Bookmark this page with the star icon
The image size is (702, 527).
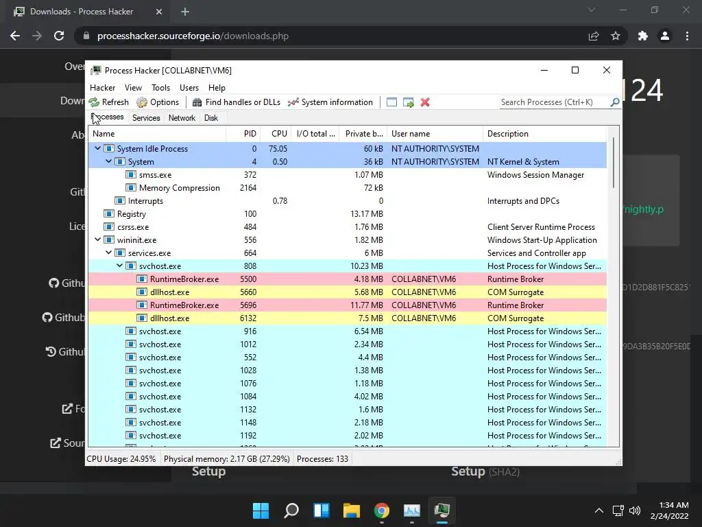616,36
